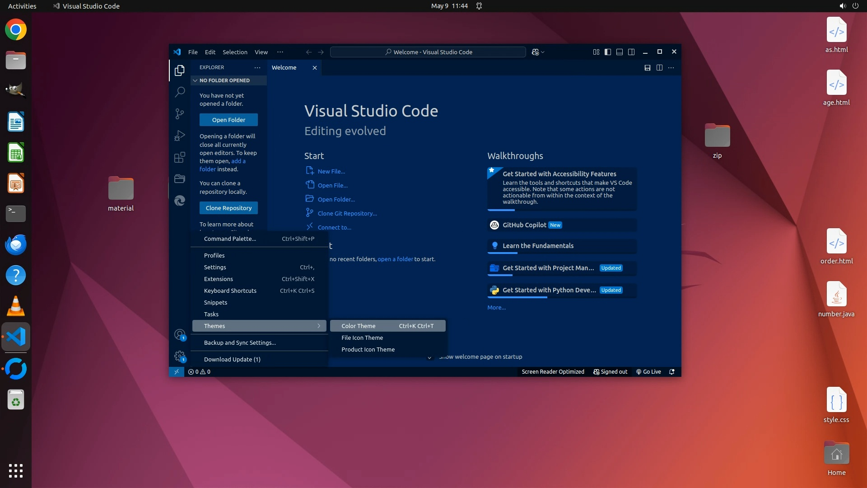
Task: Click the Clone Git Repository link
Action: click(x=347, y=213)
